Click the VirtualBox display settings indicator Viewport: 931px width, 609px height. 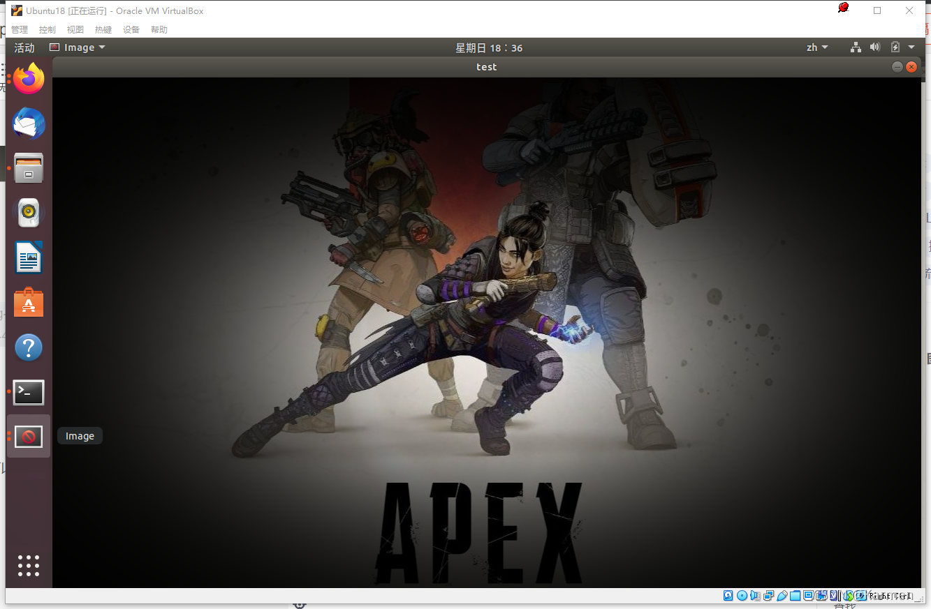click(x=809, y=596)
